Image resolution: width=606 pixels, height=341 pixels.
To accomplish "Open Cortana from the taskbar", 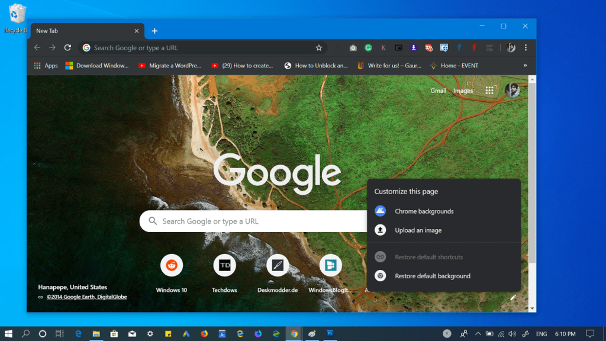I will (x=43, y=334).
